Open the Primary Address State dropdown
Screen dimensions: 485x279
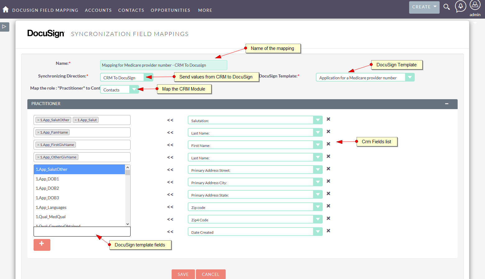pos(255,194)
